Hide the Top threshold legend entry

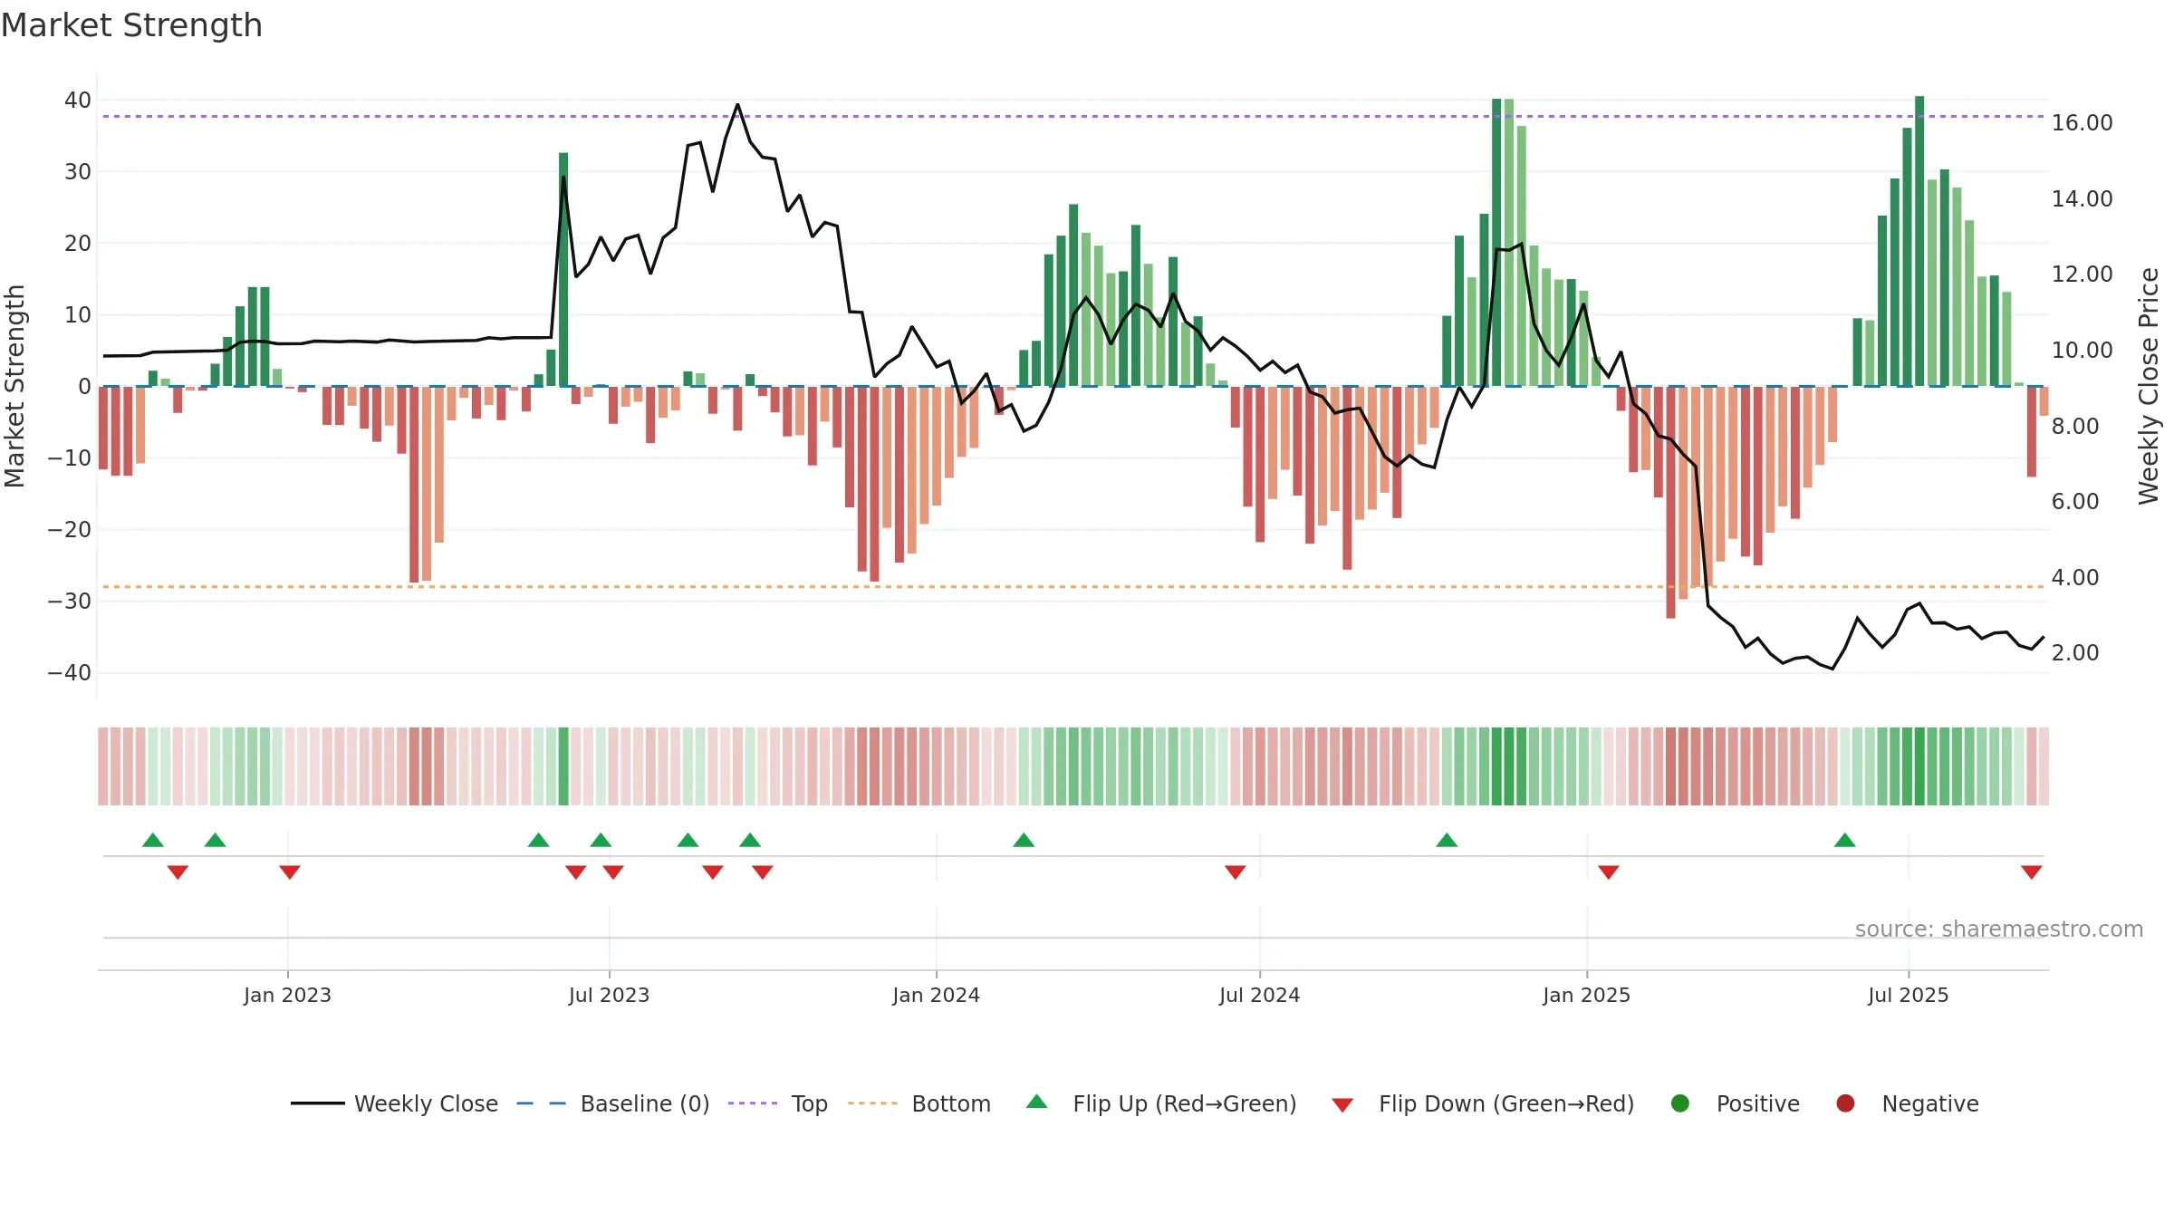(x=777, y=1103)
